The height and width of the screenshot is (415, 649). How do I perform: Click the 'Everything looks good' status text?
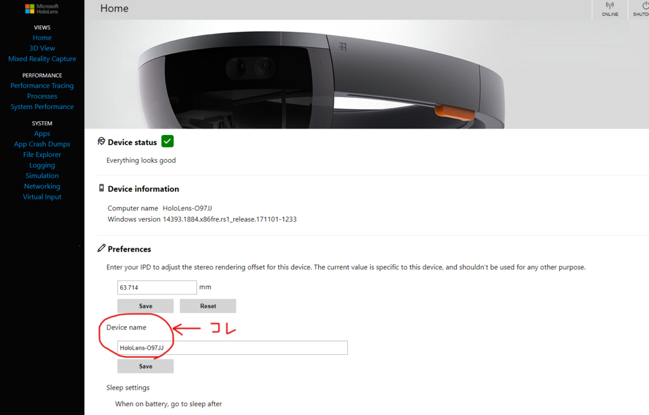[141, 160]
